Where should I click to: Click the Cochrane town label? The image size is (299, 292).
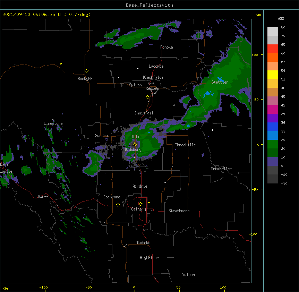click(x=112, y=197)
